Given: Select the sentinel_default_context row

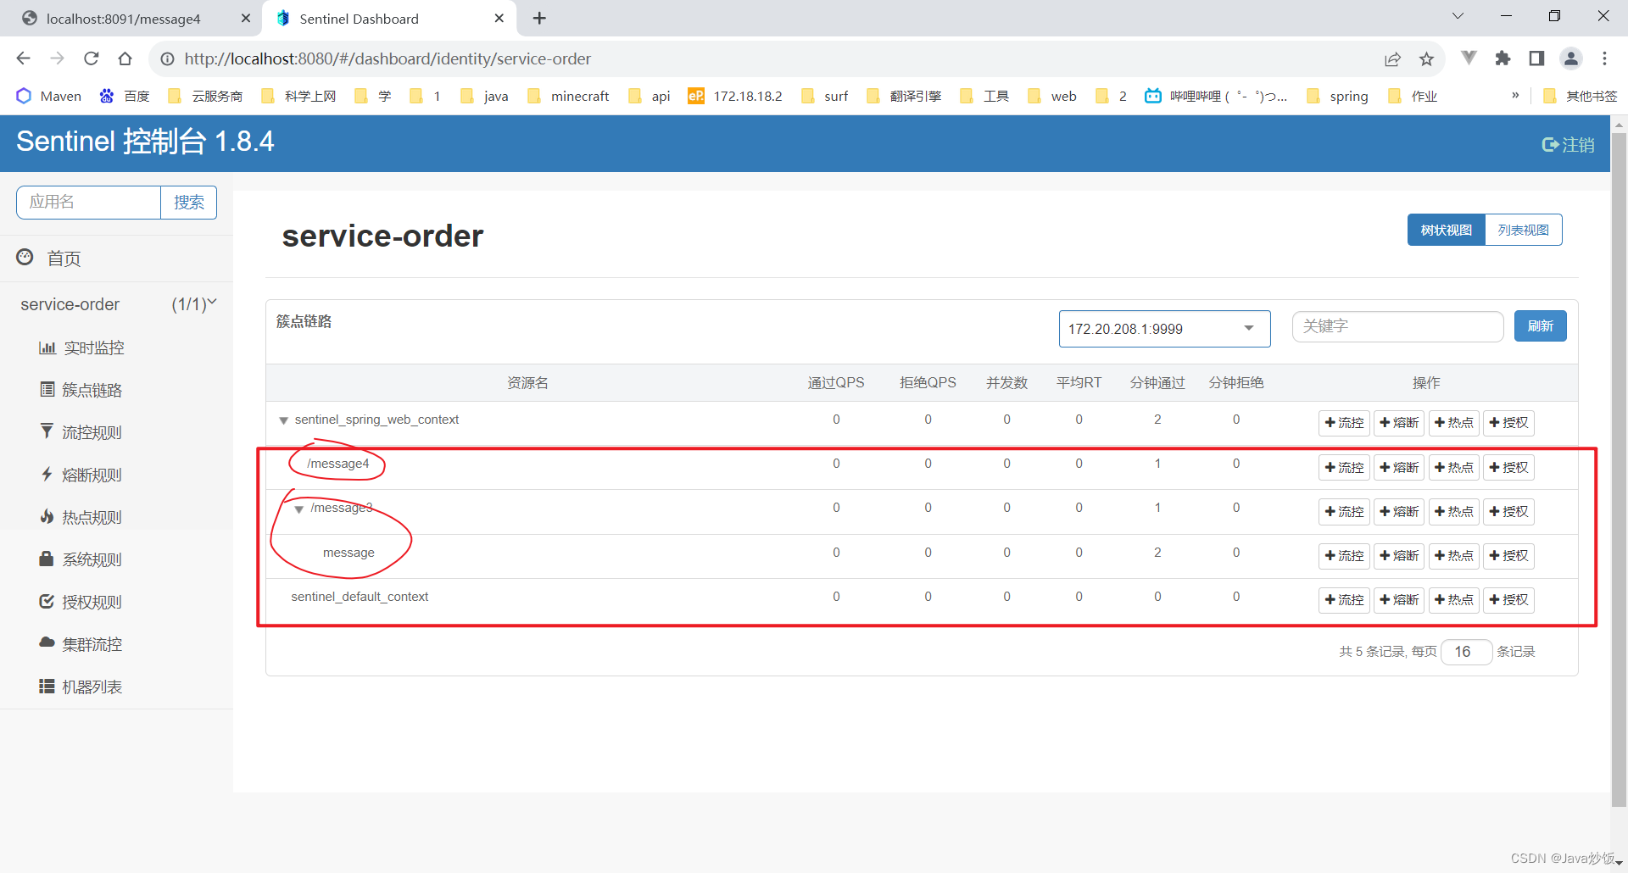Looking at the screenshot, I should [x=922, y=600].
